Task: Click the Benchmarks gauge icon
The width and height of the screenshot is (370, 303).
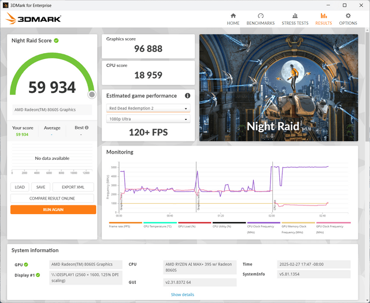Action: click(261, 16)
